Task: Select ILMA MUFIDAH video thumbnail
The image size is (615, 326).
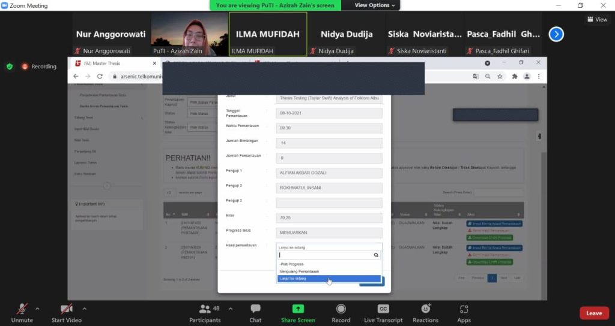Action: 268,34
